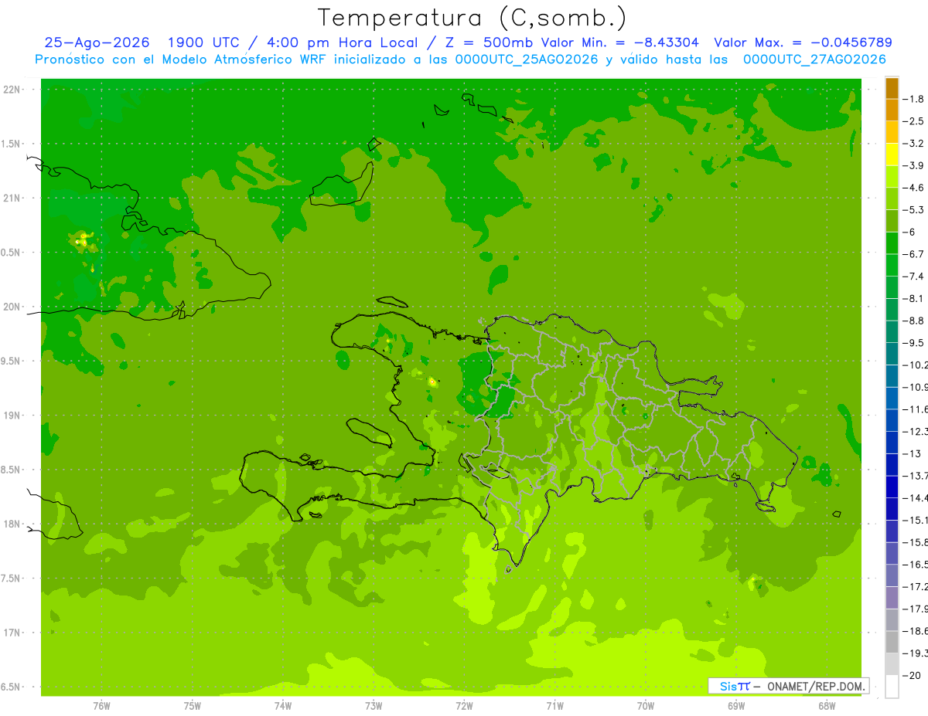Image resolution: width=928 pixels, height=716 pixels.
Task: Click the "Valor Min. = -8.43304" value
Action: point(620,42)
